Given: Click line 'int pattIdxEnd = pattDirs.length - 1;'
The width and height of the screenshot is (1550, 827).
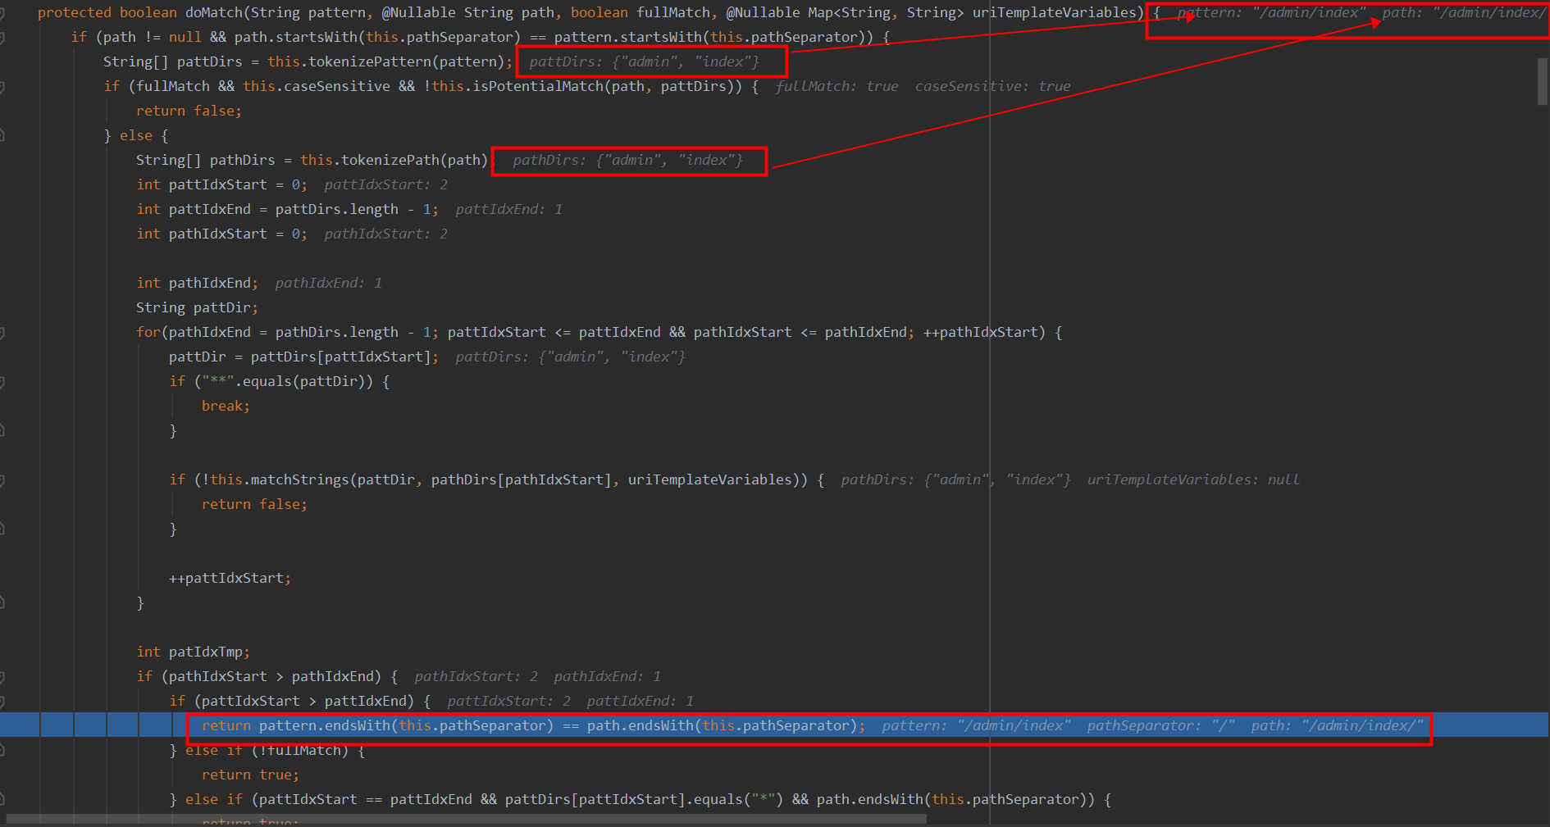Looking at the screenshot, I should (287, 210).
